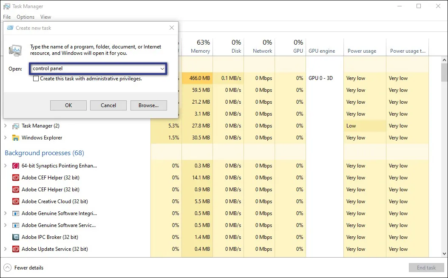
Task: Click the Adobe IPC Broker icon
Action: coord(16,237)
